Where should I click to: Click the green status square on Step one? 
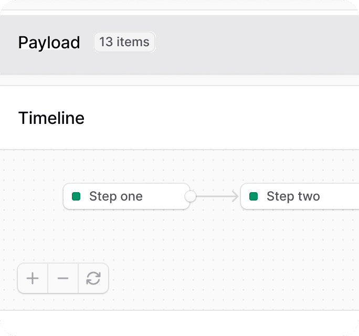[76, 196]
